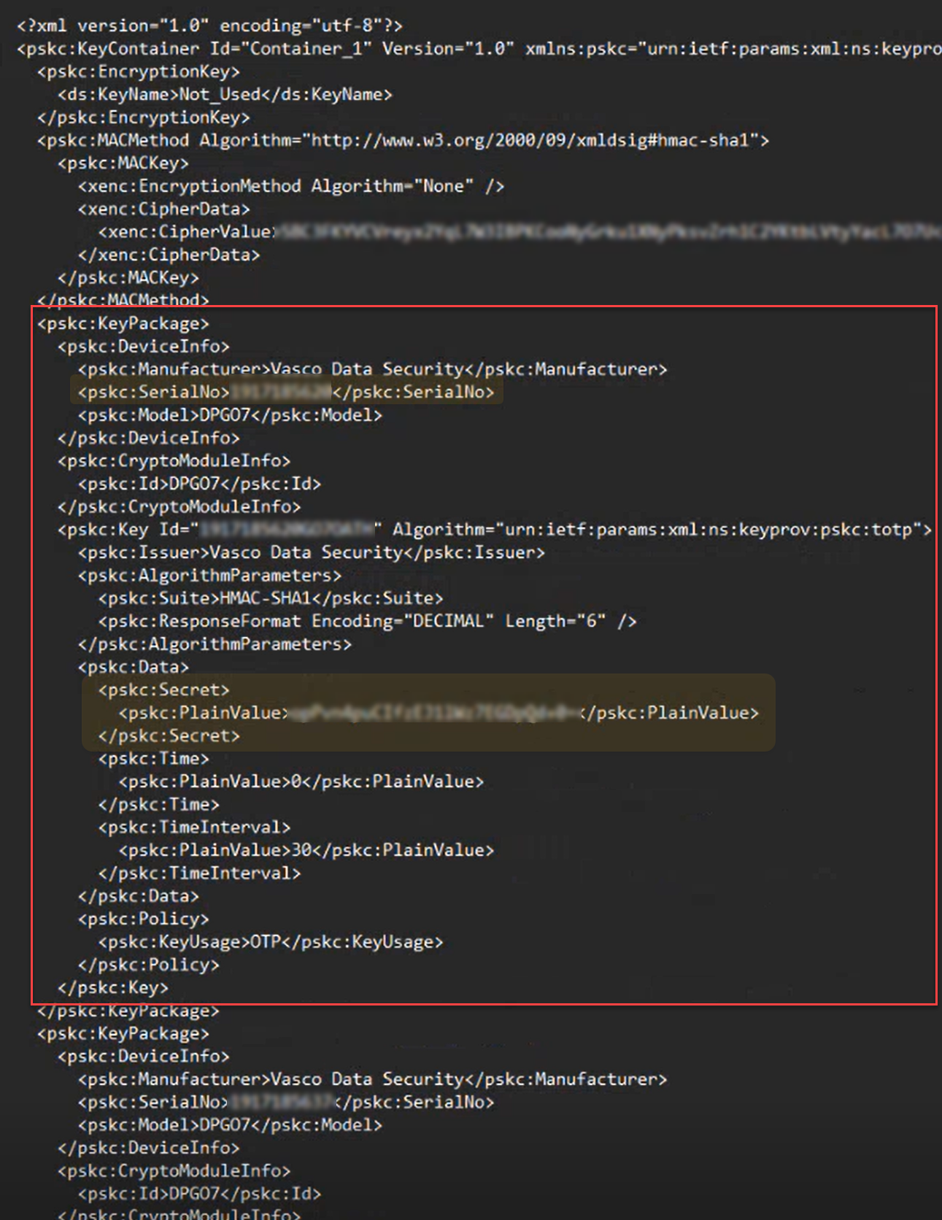
Task: Select the Id="Container_1" attribute
Action: pos(291,49)
